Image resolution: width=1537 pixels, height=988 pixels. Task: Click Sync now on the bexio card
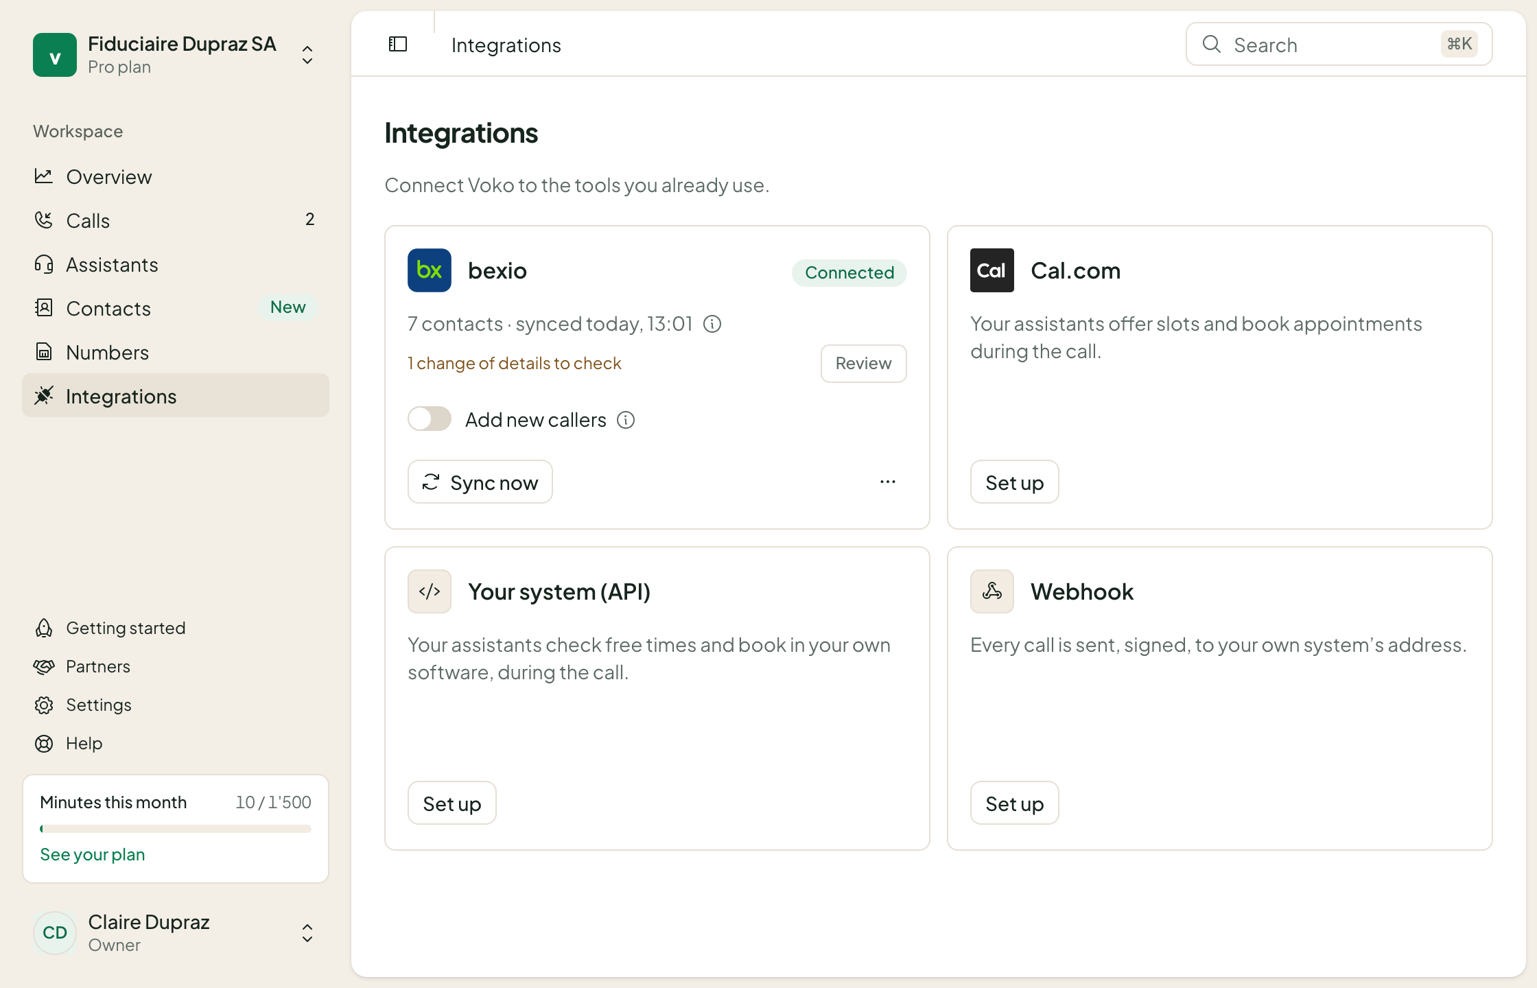click(x=480, y=482)
